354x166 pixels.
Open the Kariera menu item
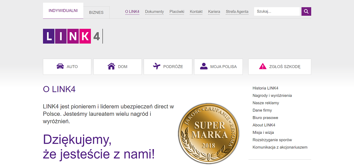[214, 12]
